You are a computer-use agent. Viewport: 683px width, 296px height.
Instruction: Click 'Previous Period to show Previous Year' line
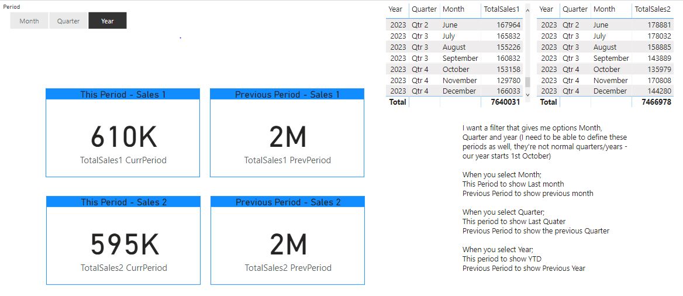coord(524,268)
